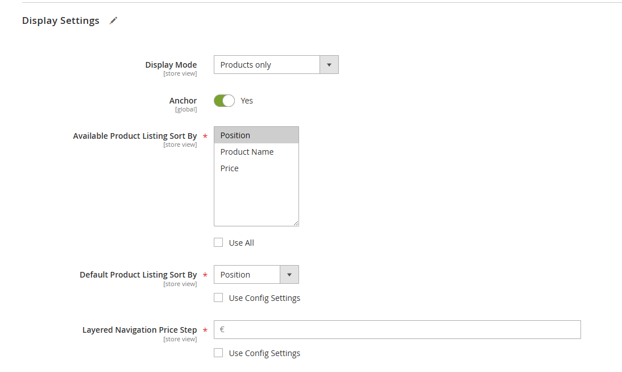Check Use Config Settings under Default Sort By
Viewport: 622px width, 372px height.
218,298
